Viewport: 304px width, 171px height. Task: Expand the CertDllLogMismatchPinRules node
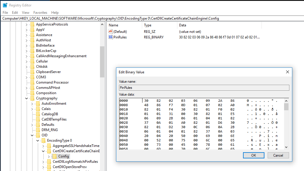click(43, 162)
